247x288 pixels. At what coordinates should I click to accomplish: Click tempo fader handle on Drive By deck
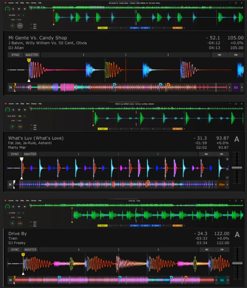tap(237, 263)
